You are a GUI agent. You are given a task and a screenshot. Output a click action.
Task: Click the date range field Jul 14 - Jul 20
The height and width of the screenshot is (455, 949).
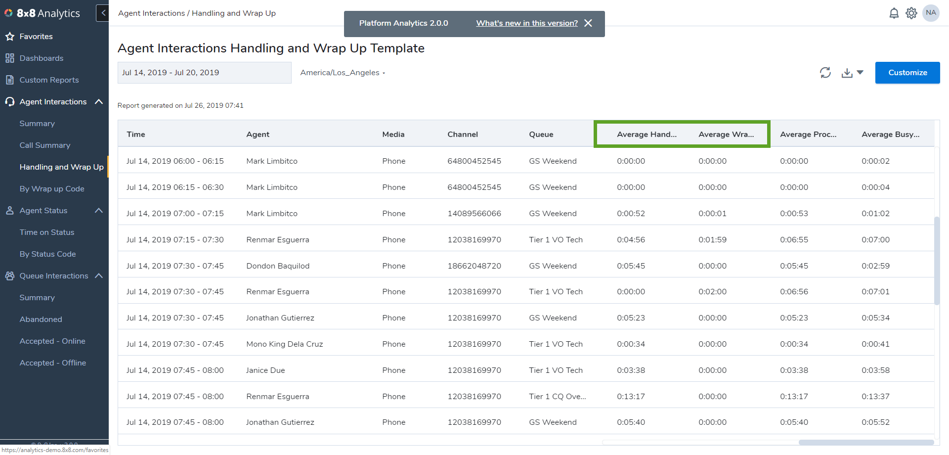pyautogui.click(x=205, y=73)
